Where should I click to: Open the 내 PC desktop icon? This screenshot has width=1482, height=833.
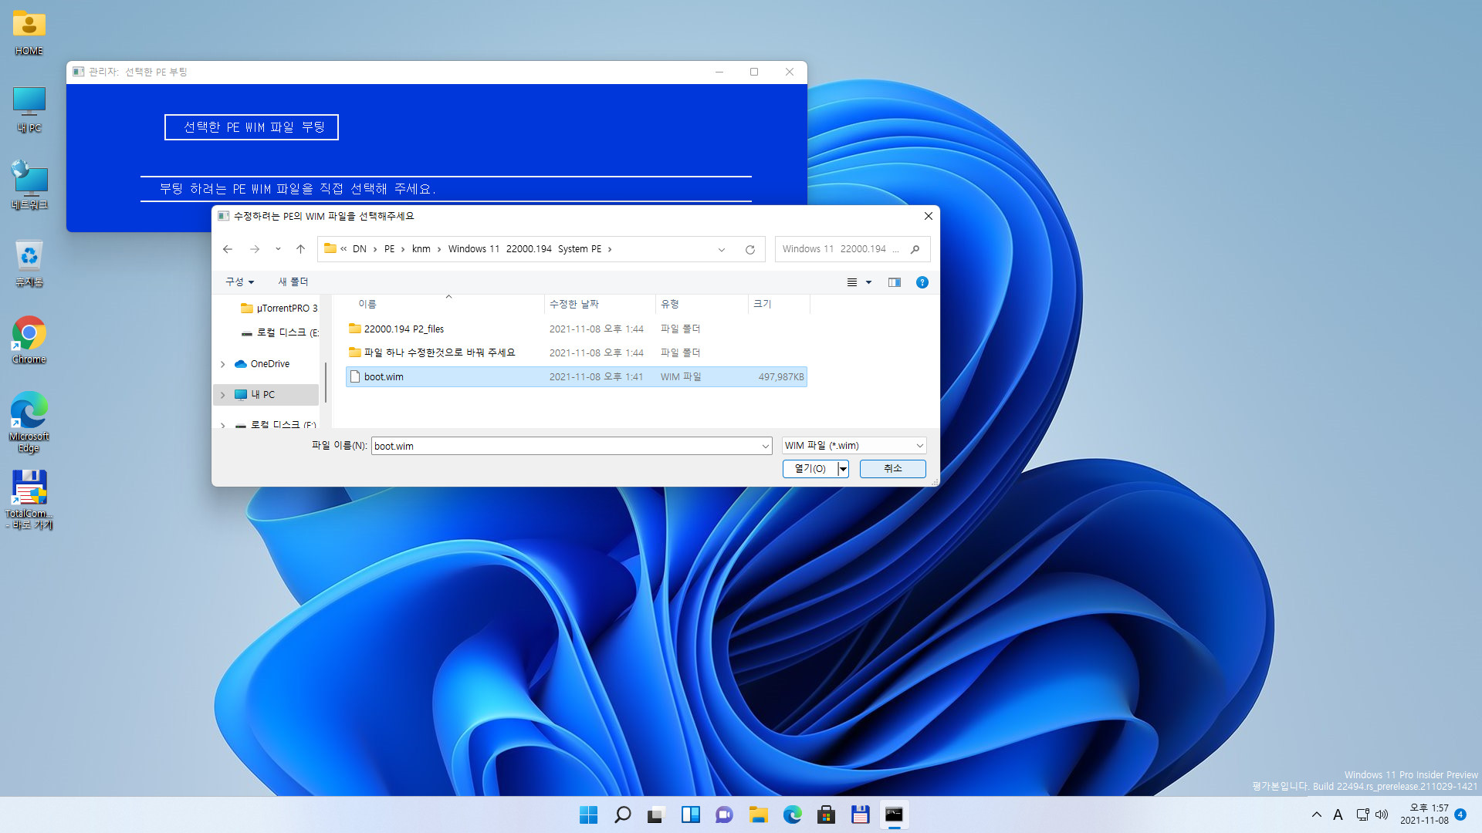pos(29,110)
